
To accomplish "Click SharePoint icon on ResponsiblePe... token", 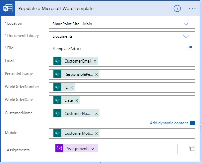I will pos(57,74).
